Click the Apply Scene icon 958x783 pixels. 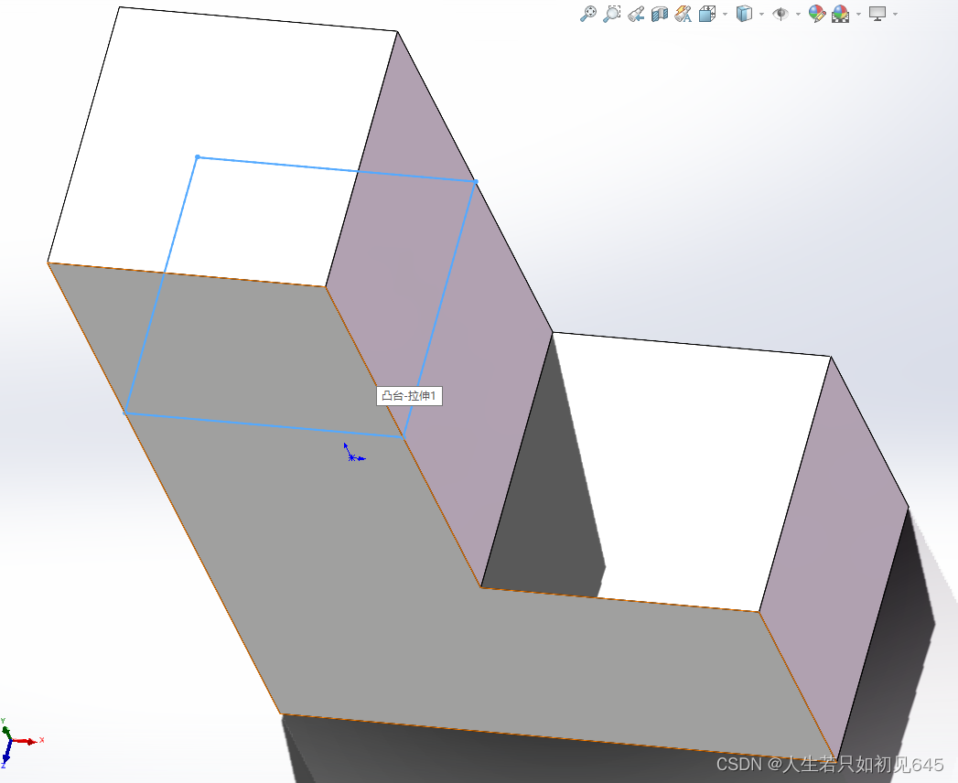(840, 14)
